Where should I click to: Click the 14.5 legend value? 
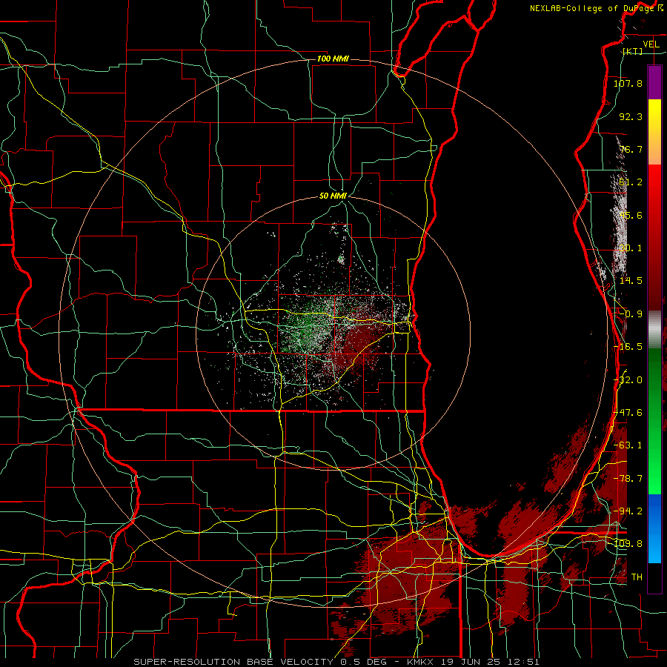(x=631, y=281)
